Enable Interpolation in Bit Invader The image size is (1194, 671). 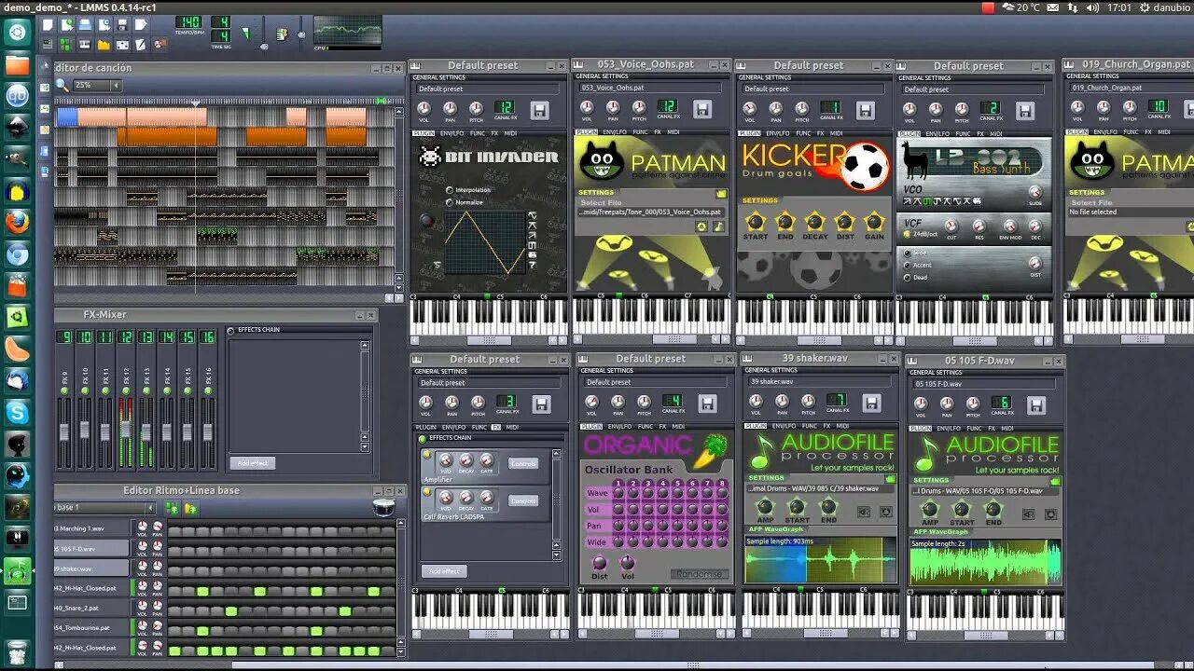click(x=450, y=190)
